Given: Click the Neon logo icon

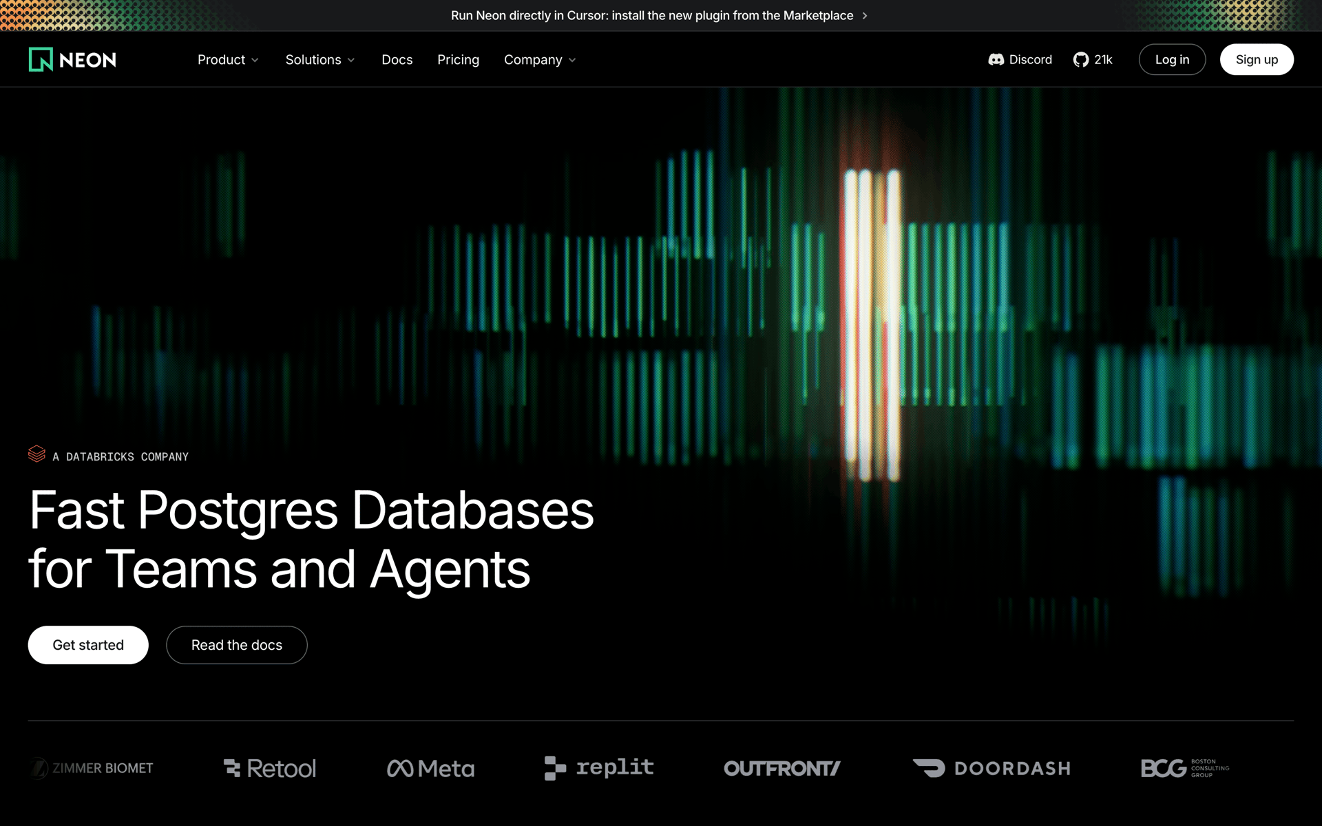Looking at the screenshot, I should pyautogui.click(x=41, y=60).
